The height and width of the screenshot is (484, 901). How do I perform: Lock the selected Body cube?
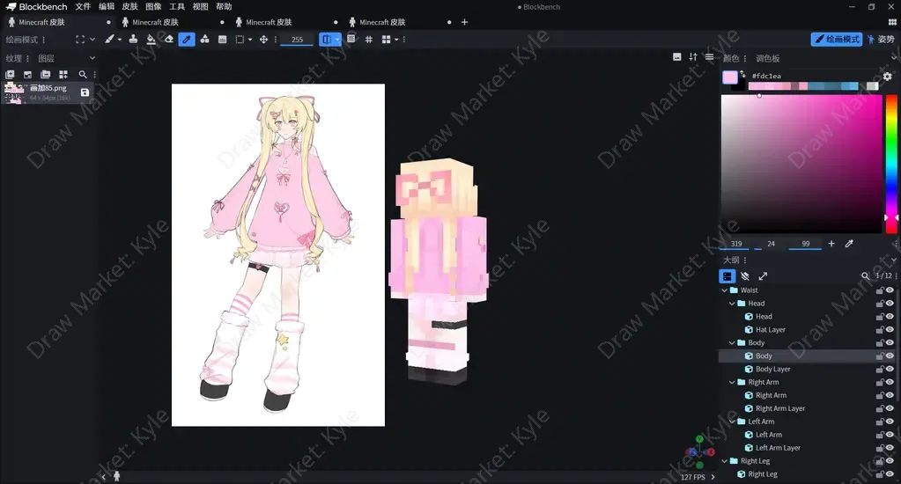pos(879,356)
